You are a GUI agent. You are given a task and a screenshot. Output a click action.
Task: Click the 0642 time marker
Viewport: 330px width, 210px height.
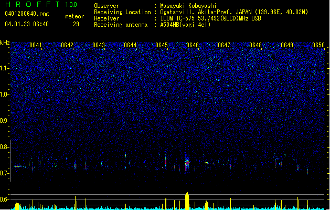pyautogui.click(x=67, y=45)
